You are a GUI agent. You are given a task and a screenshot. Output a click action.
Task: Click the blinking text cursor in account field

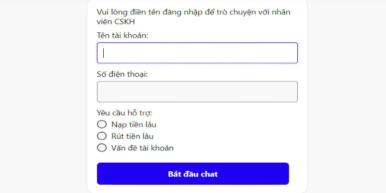104,53
